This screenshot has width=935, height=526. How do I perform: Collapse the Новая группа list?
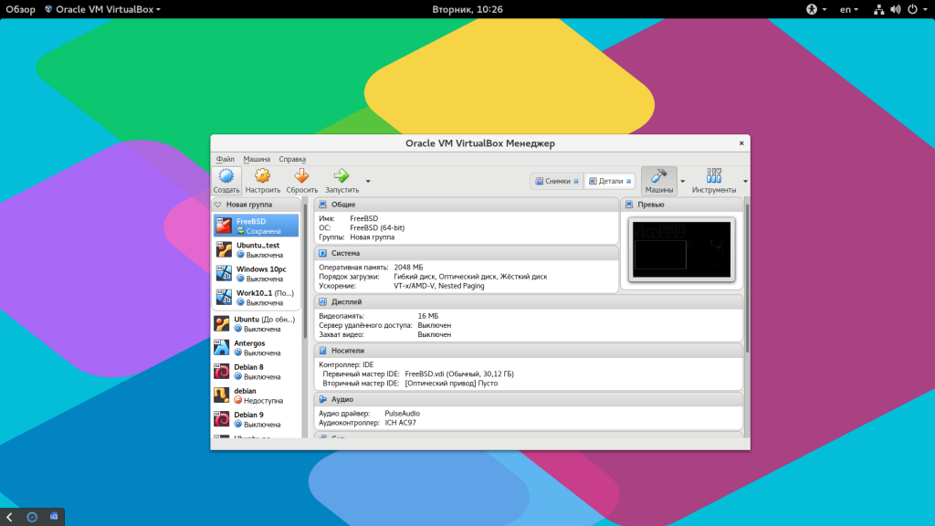[x=217, y=203]
